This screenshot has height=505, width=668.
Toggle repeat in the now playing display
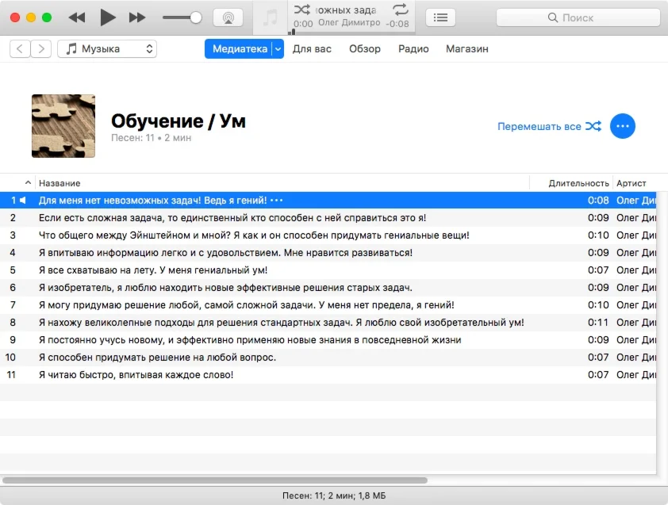point(401,10)
